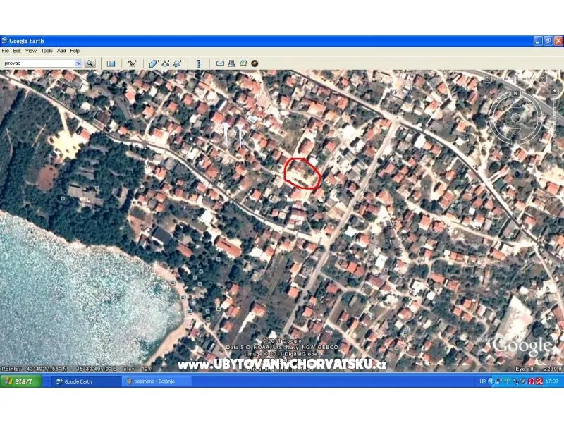Expand the search history dropdown arrow
This screenshot has width=564, height=423.
pyautogui.click(x=79, y=63)
